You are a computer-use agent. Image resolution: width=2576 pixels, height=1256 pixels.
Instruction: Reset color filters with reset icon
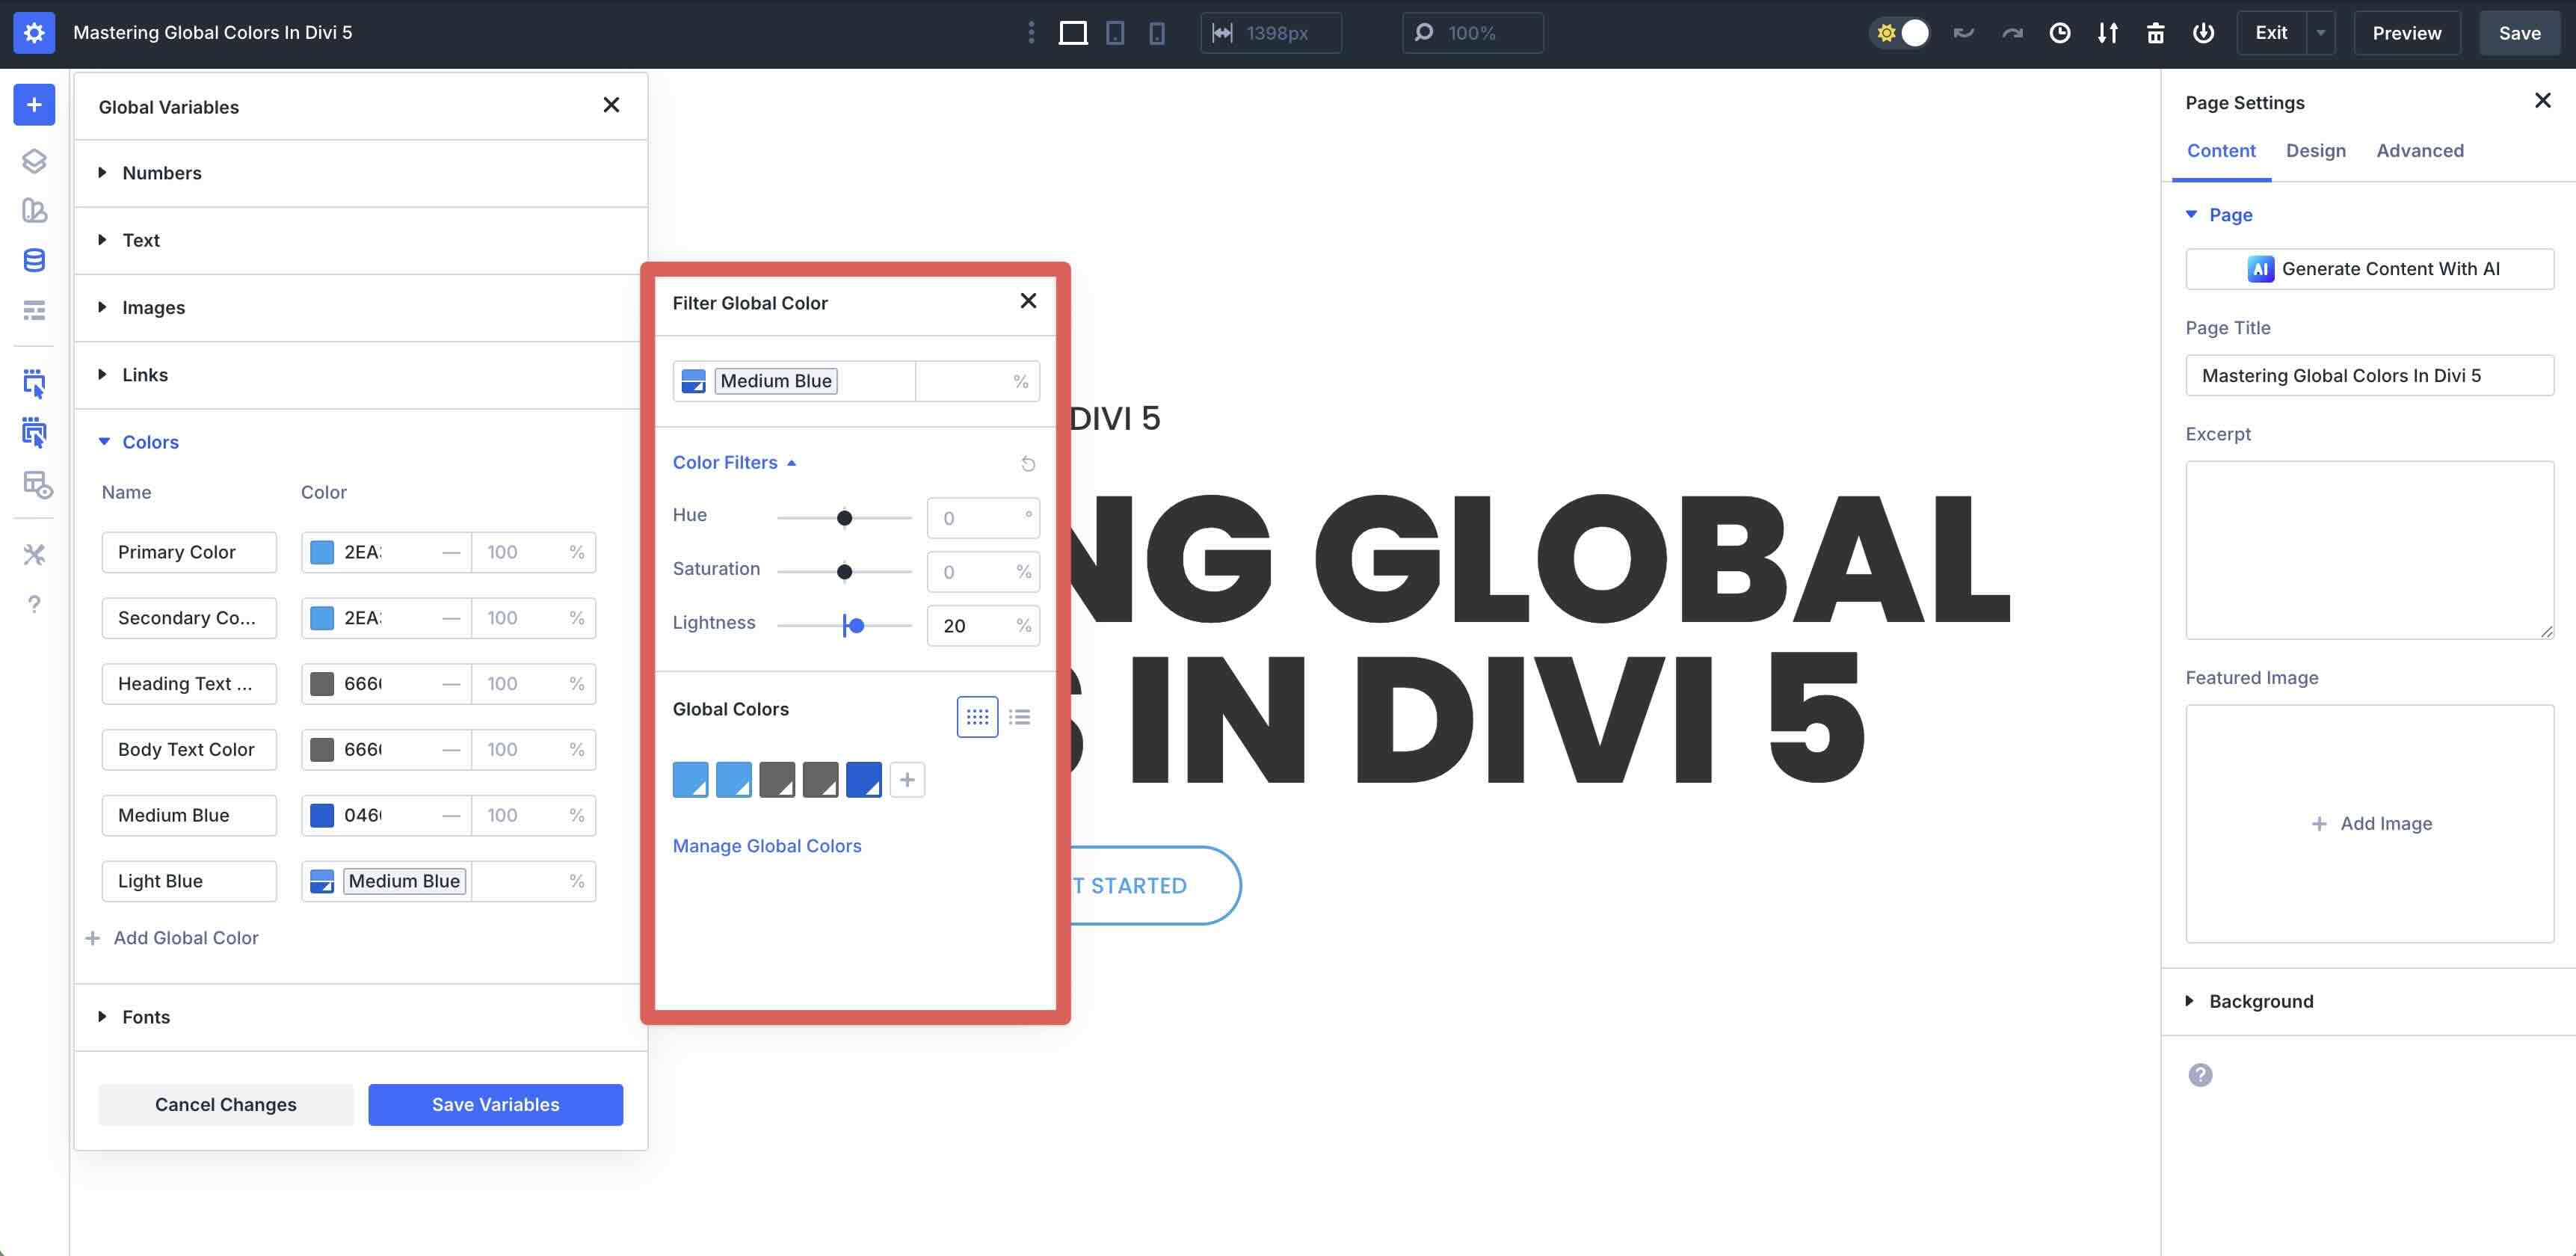(x=1028, y=464)
